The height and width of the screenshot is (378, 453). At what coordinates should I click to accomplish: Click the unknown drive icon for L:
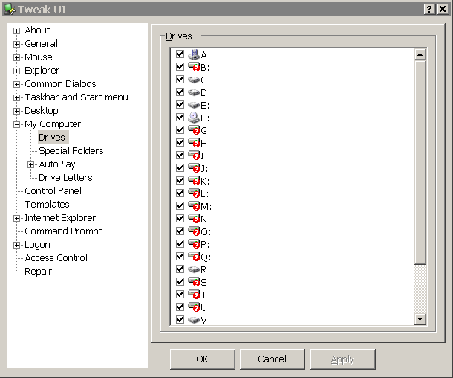tap(194, 193)
